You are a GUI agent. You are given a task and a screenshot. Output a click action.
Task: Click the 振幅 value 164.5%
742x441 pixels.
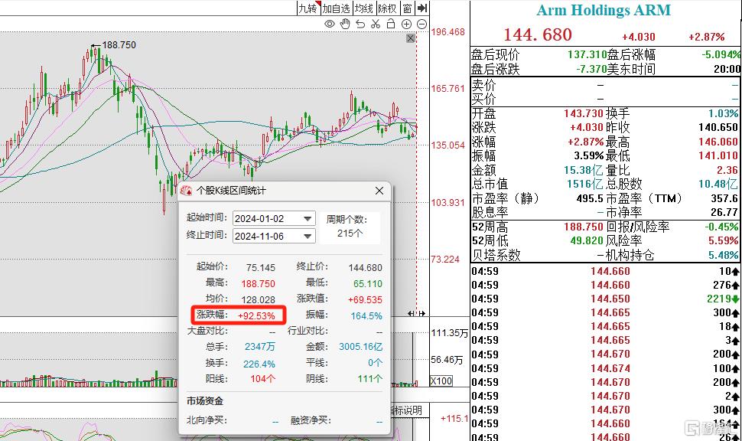click(x=366, y=315)
